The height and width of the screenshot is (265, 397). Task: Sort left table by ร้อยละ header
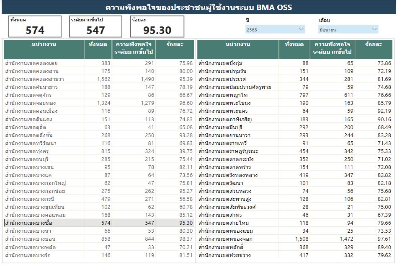coord(175,49)
